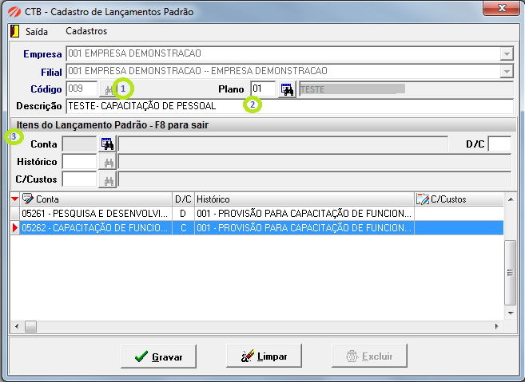The height and width of the screenshot is (382, 525).
Task: Open the Saída menu
Action: tap(37, 32)
